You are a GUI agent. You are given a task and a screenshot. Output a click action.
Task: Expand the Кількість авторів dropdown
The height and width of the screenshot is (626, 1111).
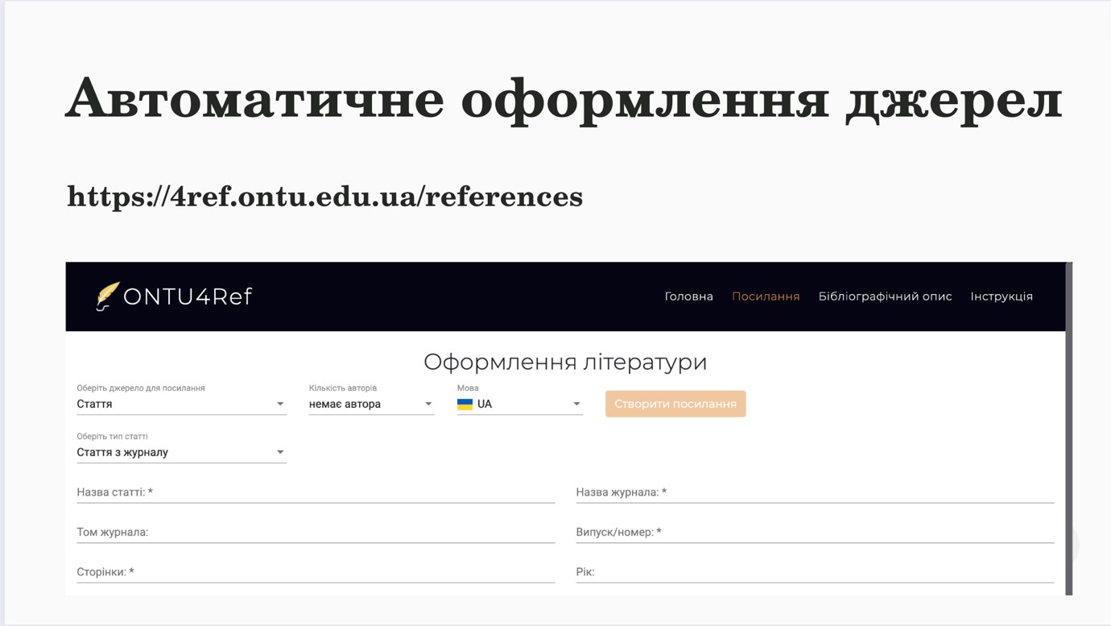[x=372, y=404]
